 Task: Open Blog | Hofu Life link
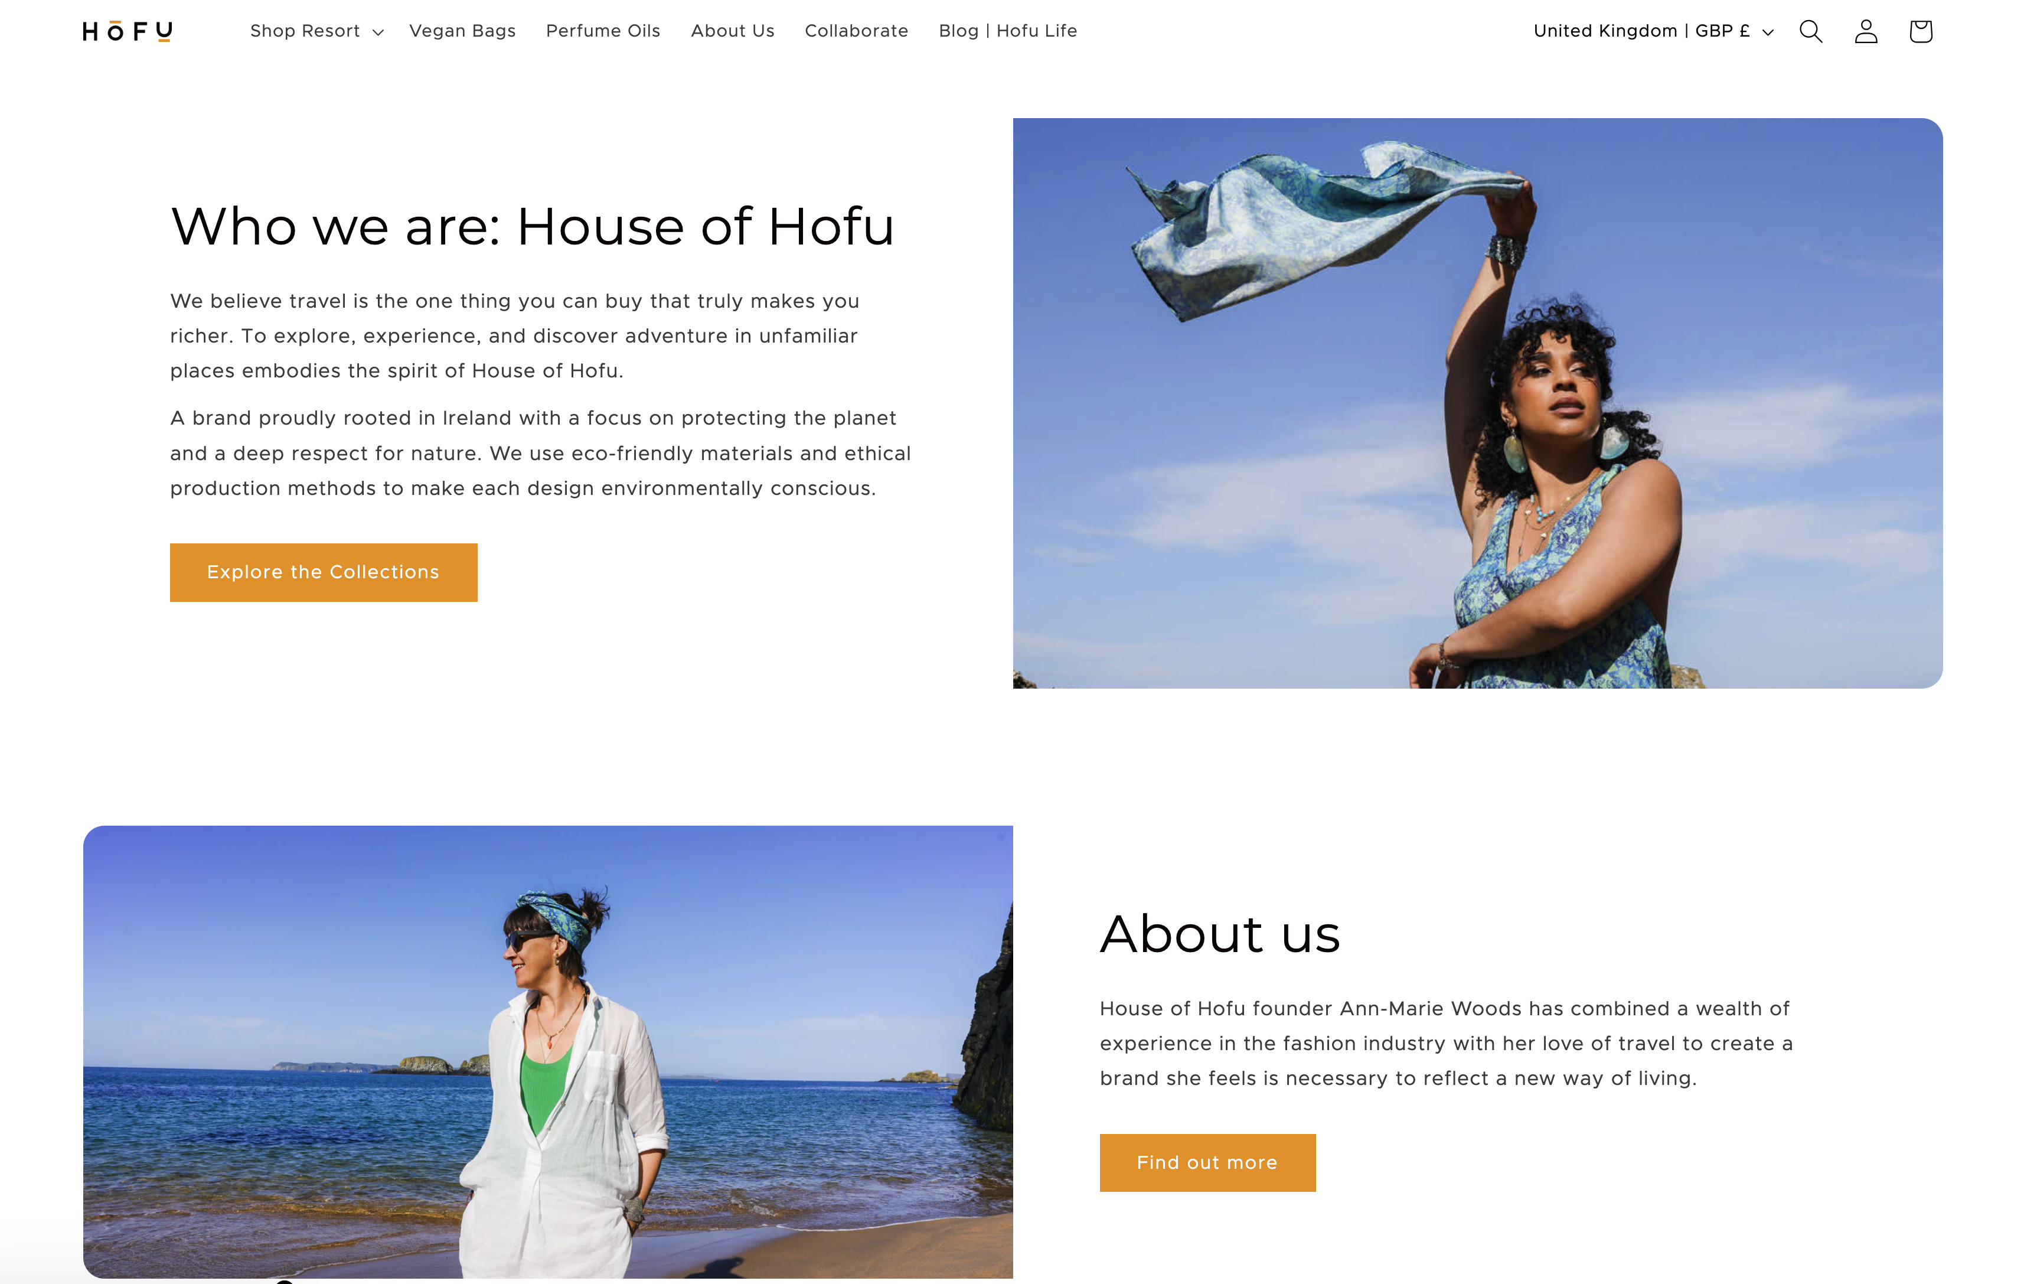[x=1008, y=31]
